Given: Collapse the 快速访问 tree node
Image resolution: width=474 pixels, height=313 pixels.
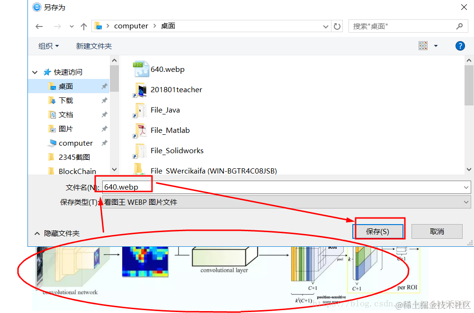Looking at the screenshot, I should (x=35, y=72).
